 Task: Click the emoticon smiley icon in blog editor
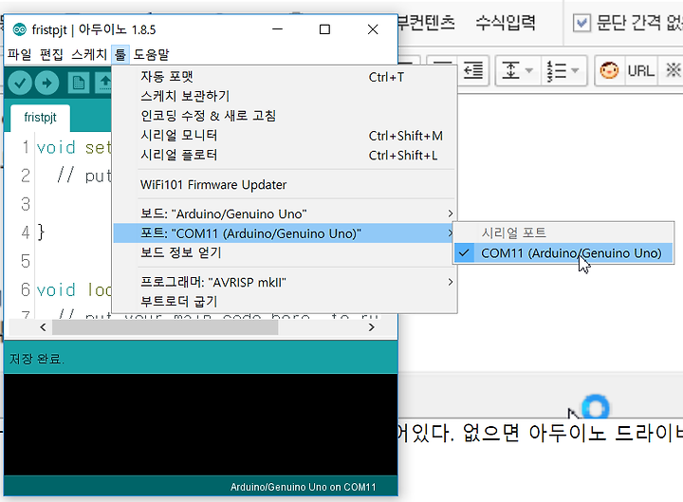click(x=609, y=70)
